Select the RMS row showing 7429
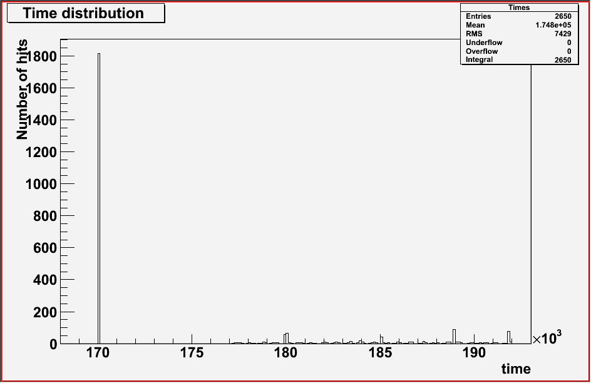 pos(519,34)
